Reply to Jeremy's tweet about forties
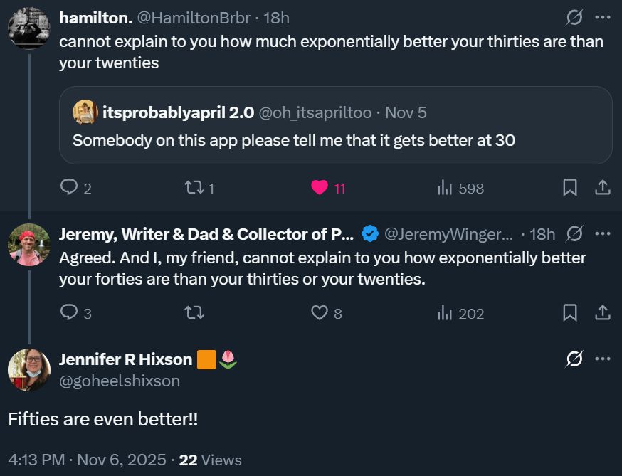The height and width of the screenshot is (476, 622). click(x=69, y=312)
